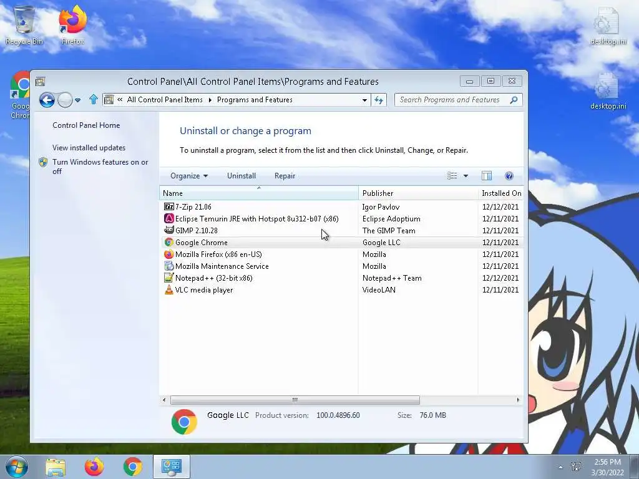Screen dimensions: 639x479
Task: Click the horizontal scrollbar thumb
Action: pos(295,400)
